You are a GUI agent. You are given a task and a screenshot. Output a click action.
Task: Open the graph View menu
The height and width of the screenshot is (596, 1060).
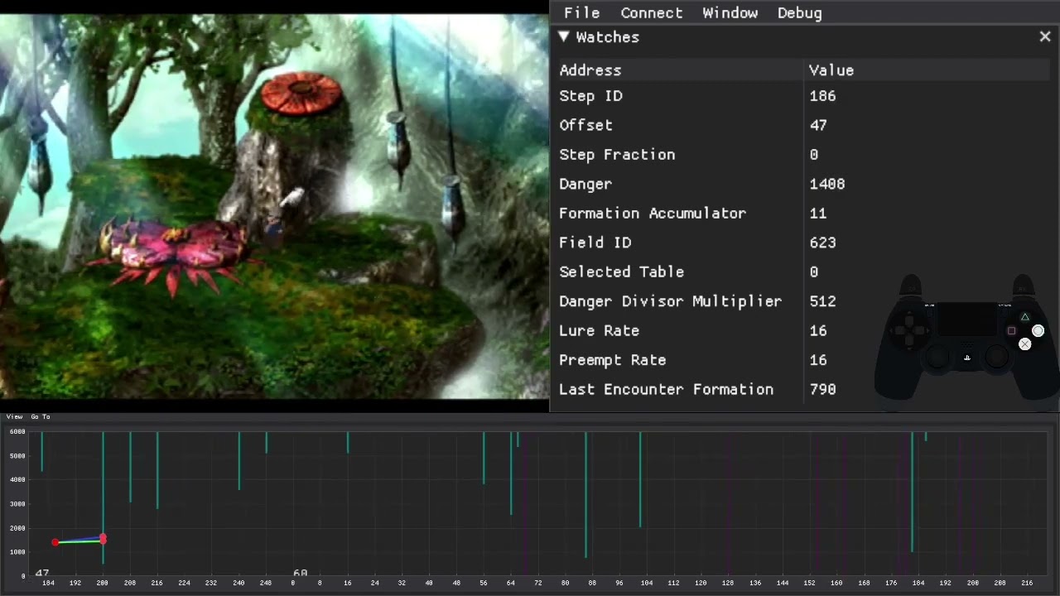pyautogui.click(x=14, y=416)
